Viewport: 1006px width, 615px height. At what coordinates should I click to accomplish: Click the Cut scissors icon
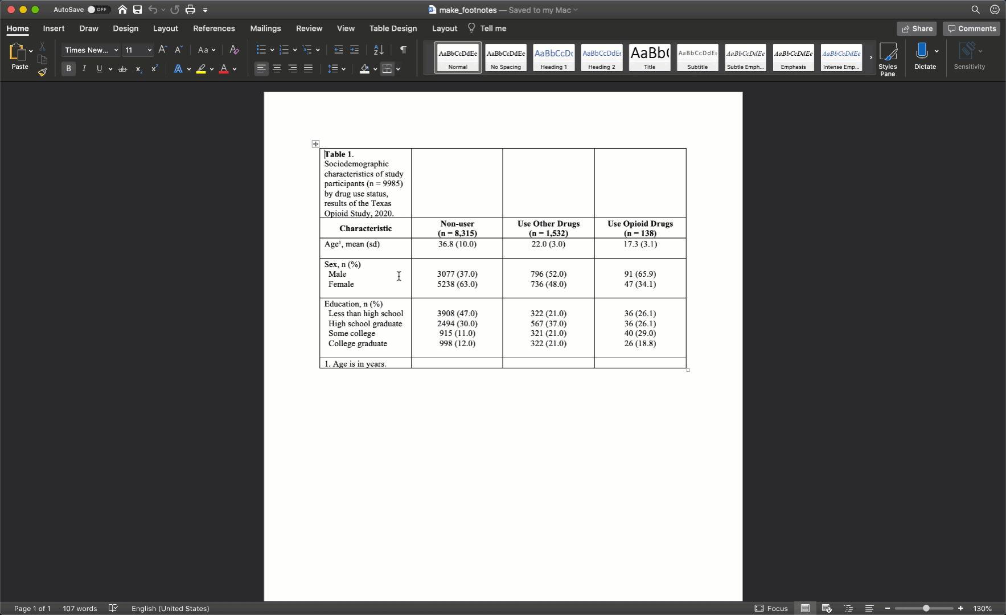point(42,47)
